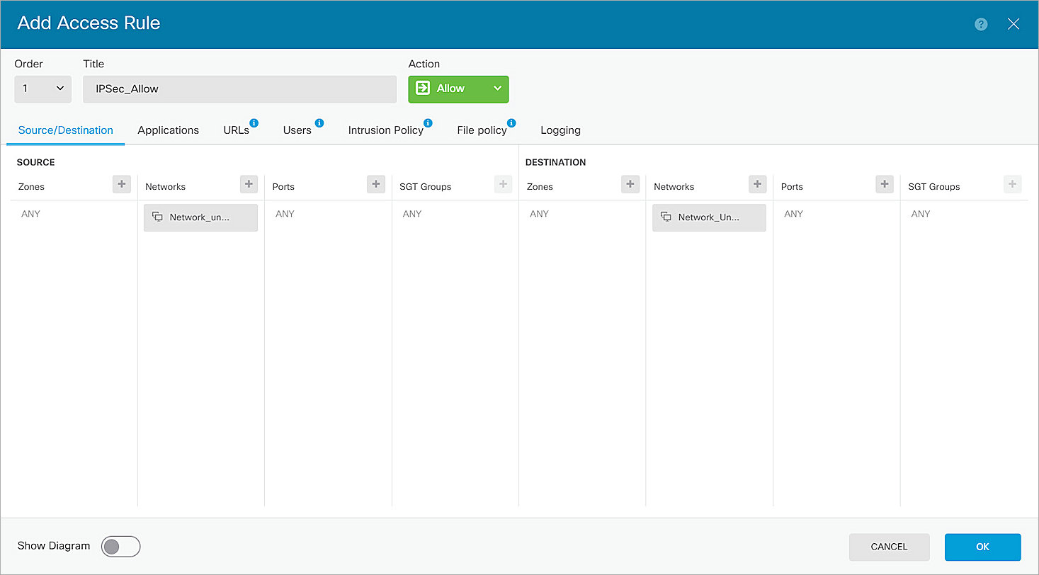Select the File policy tab

[x=482, y=130]
